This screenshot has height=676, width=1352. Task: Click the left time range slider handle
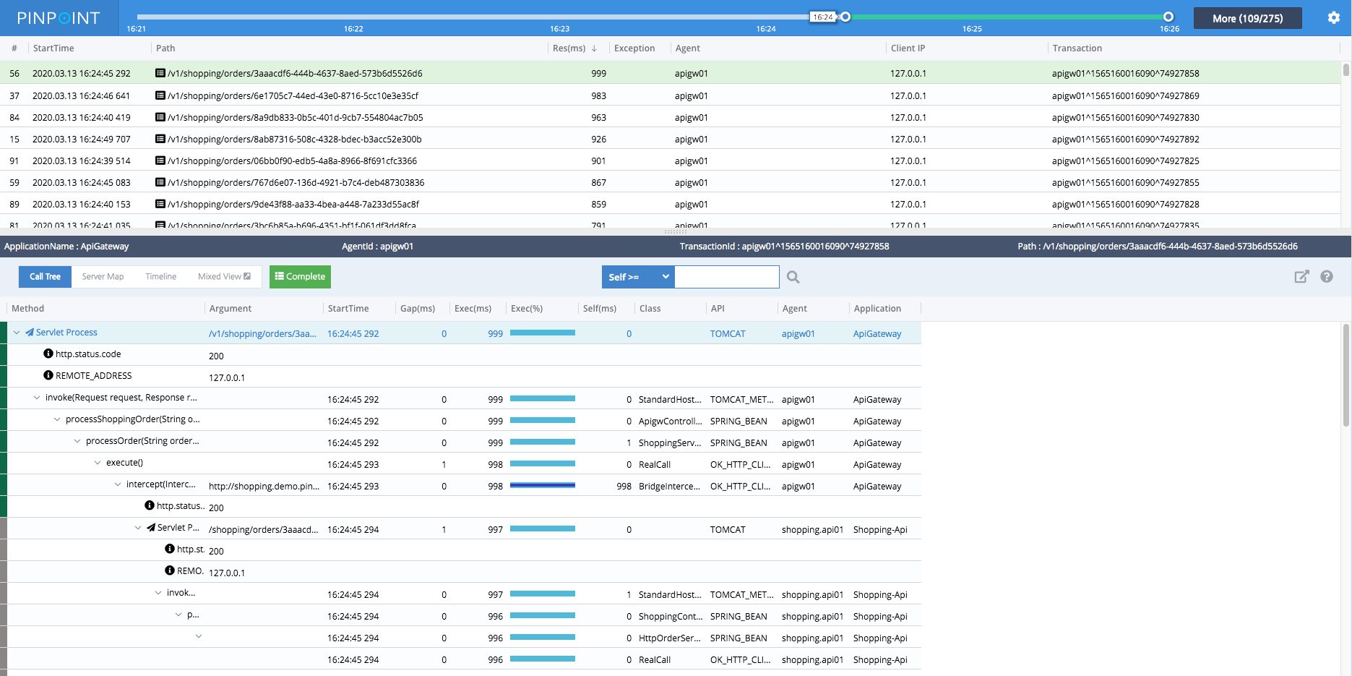[x=845, y=17]
